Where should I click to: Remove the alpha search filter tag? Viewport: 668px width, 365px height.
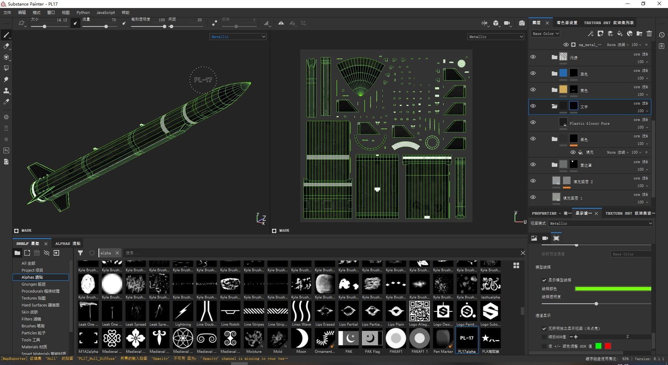117,253
